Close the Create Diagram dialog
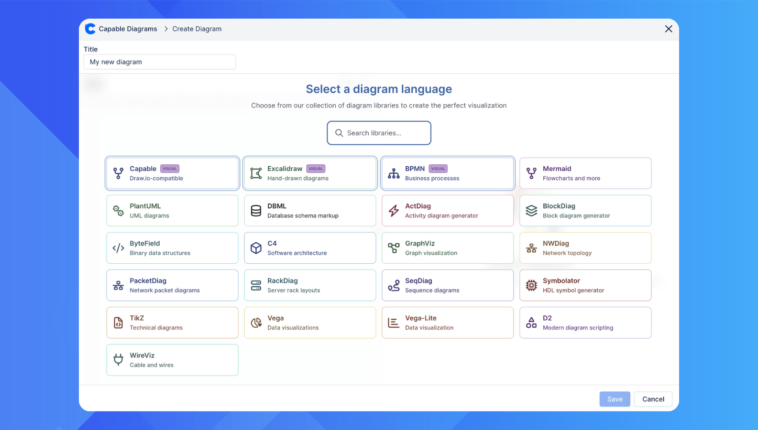The width and height of the screenshot is (758, 430). click(669, 29)
